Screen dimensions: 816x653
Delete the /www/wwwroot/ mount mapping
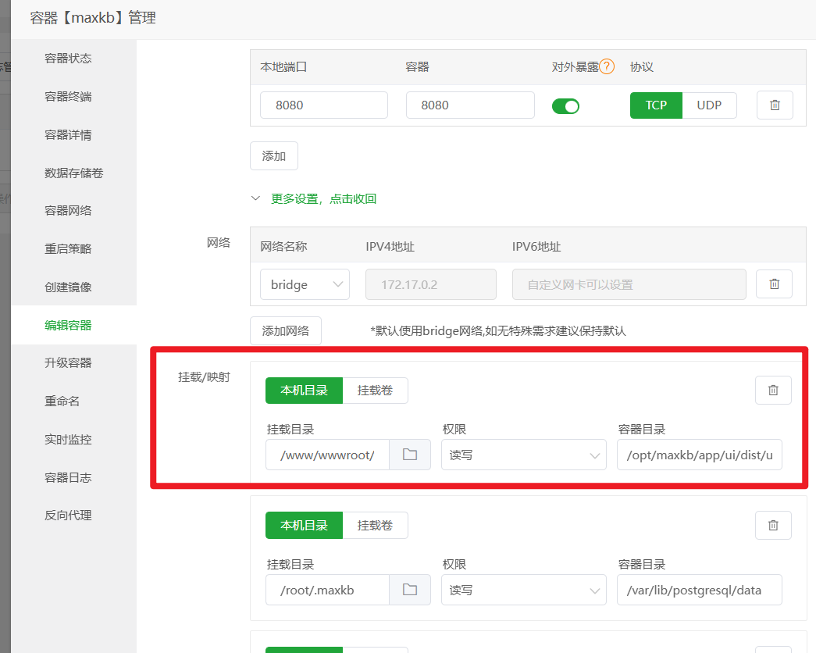(x=773, y=390)
